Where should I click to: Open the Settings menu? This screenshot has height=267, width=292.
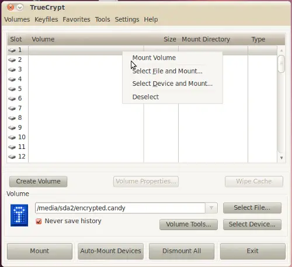pos(127,19)
